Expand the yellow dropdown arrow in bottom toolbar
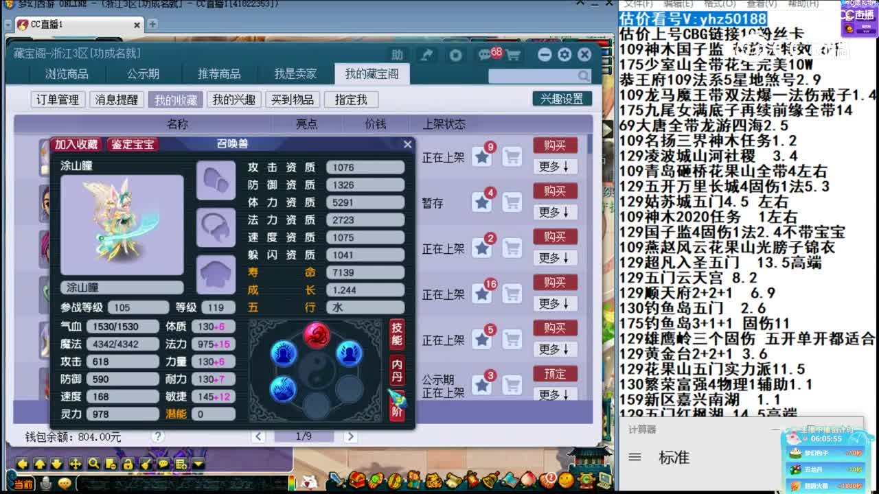 198,464
